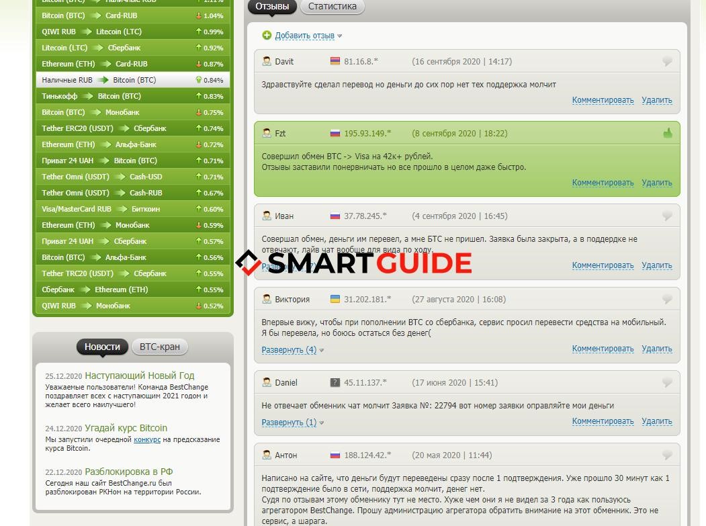This screenshot has width=706, height=526.
Task: Switch to the Статистика tab
Action: click(x=333, y=7)
